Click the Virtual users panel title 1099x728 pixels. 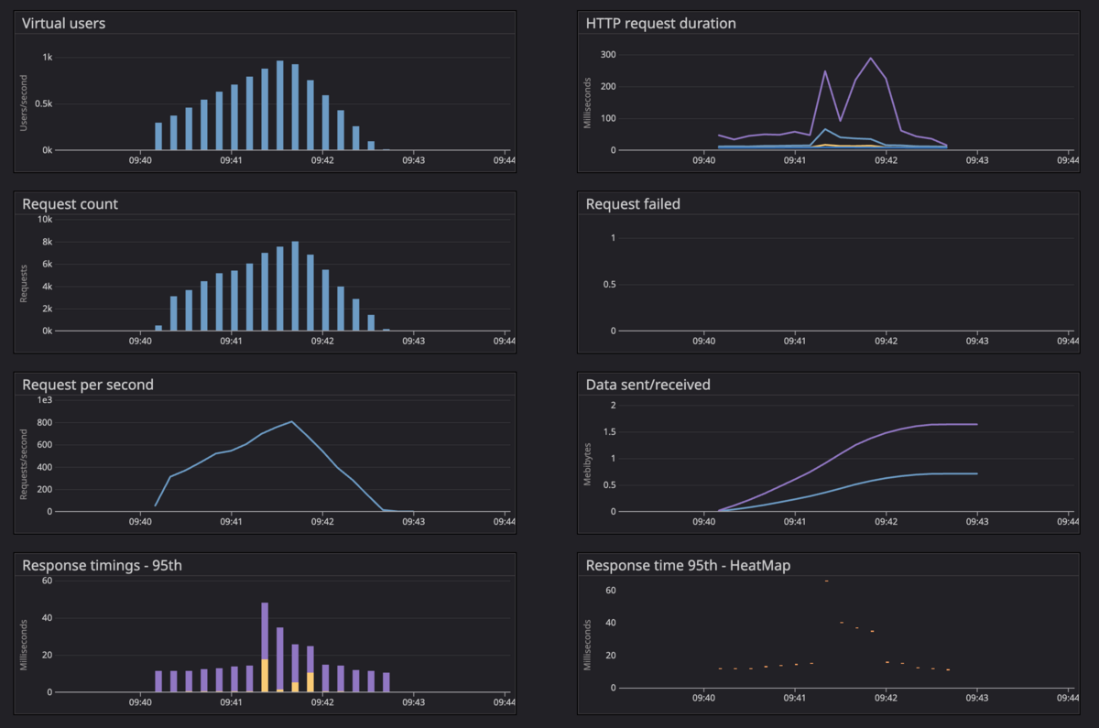point(64,24)
